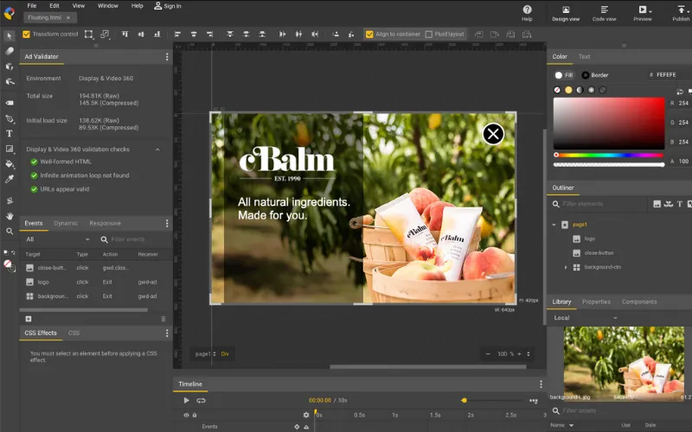This screenshot has height=432, width=692.
Task: Select the Selection arrow tool
Action: click(10, 35)
